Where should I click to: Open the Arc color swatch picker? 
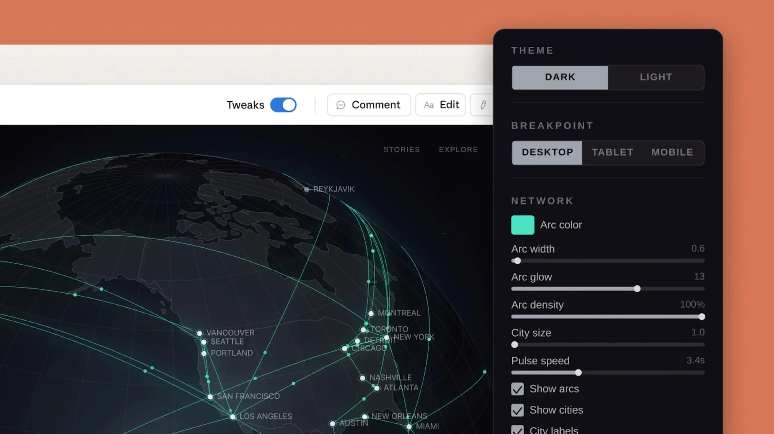tap(522, 225)
